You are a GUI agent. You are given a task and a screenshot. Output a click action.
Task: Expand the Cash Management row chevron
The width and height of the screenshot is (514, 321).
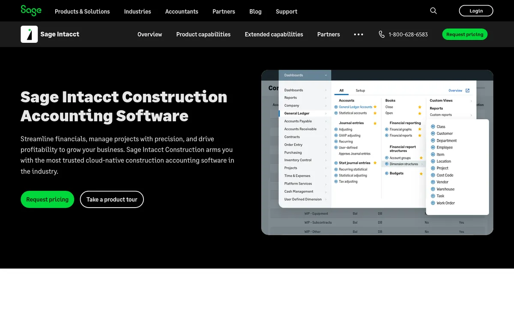(326, 191)
